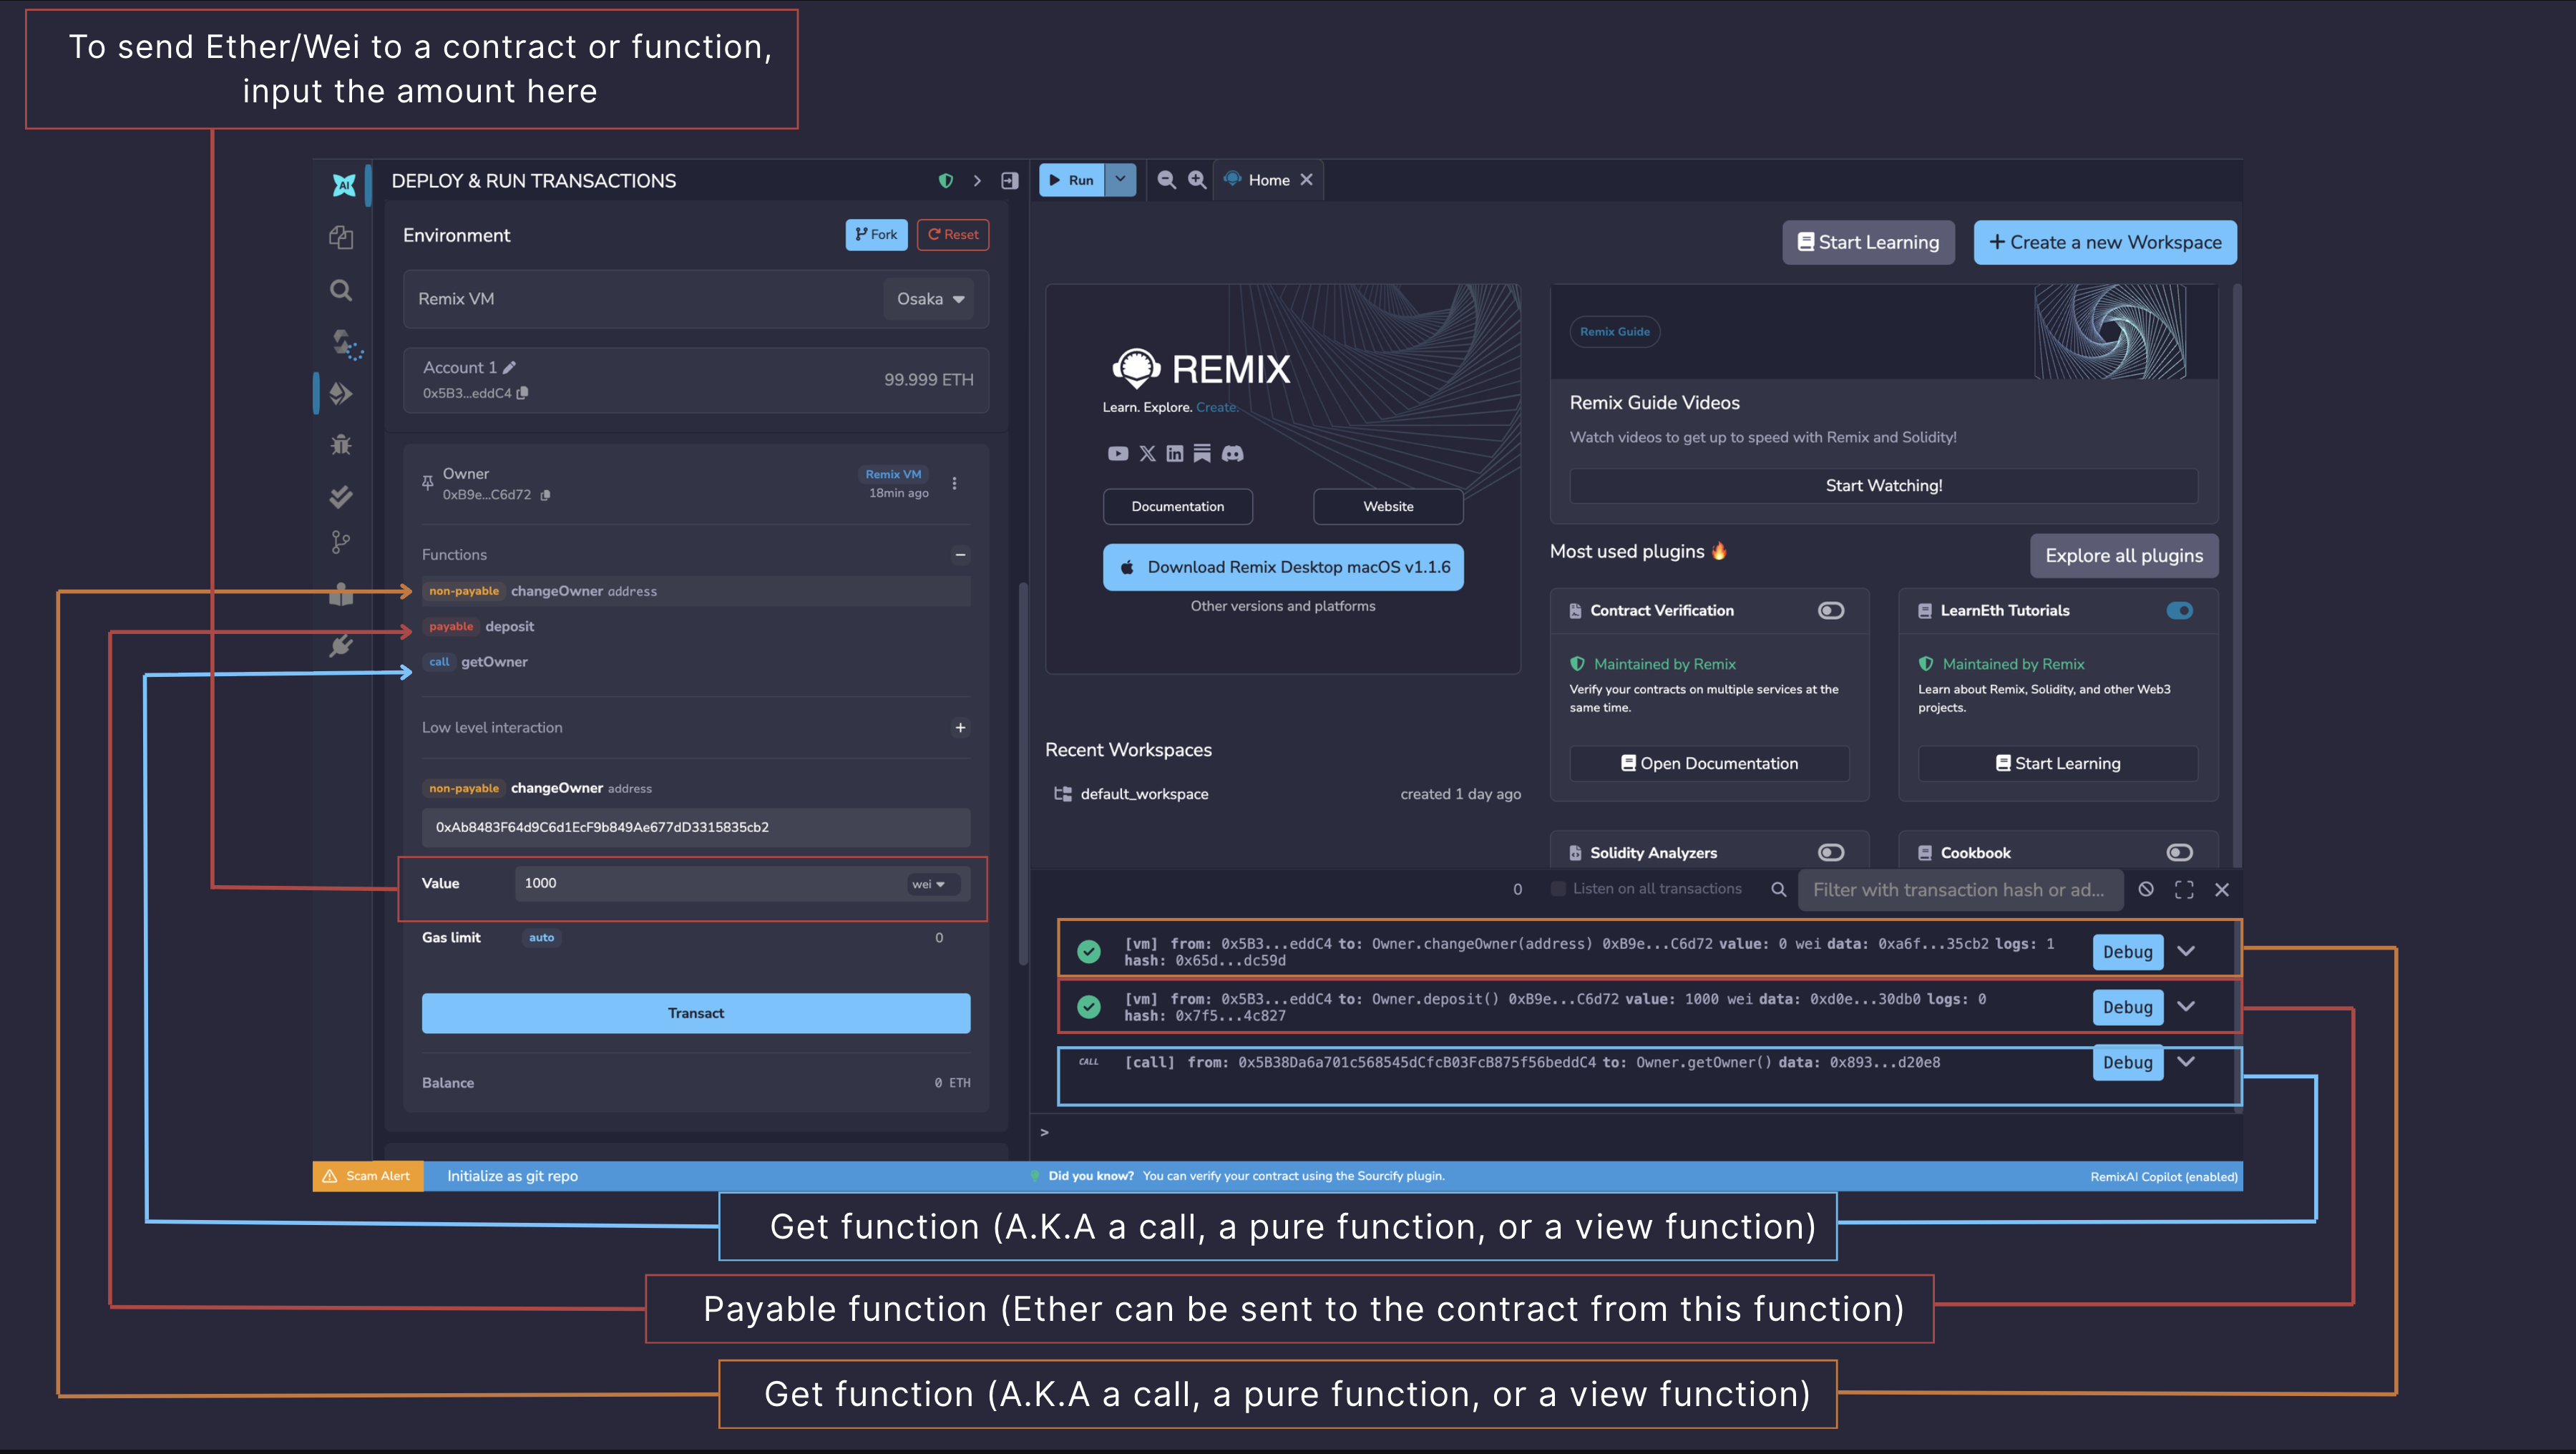This screenshot has width=2576, height=1454.
Task: Open the File Explorer sidebar icon
Action: pos(341,237)
